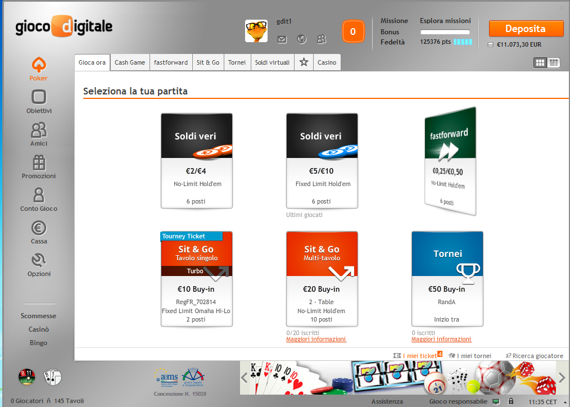The image size is (570, 407).
Task: Click the Deposita button
Action: point(526,29)
